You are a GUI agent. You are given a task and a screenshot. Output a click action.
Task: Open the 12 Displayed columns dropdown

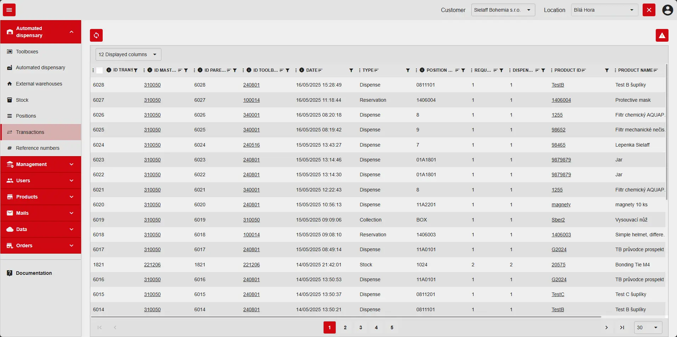click(x=128, y=54)
